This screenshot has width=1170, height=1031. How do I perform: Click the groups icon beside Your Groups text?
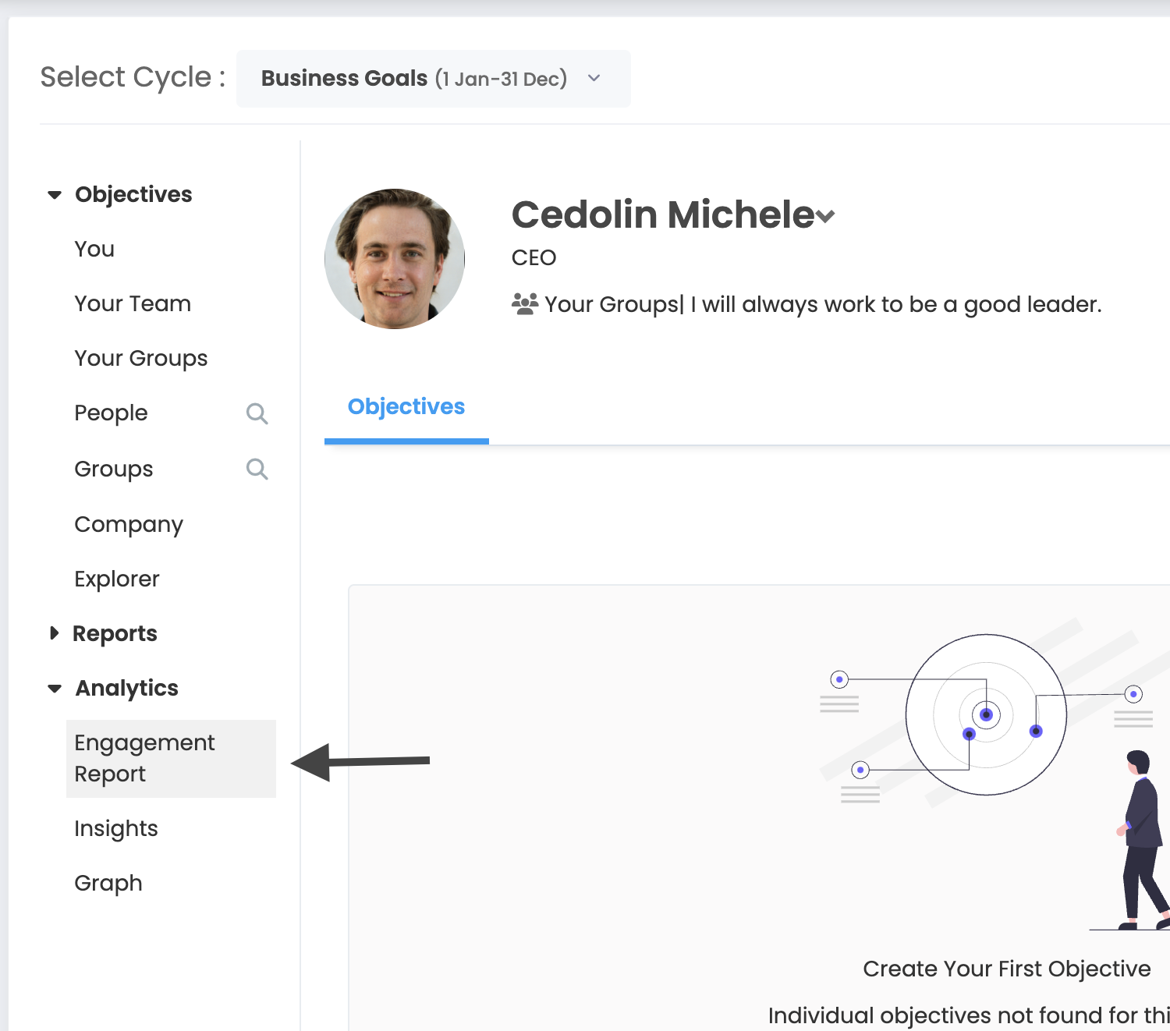click(525, 303)
